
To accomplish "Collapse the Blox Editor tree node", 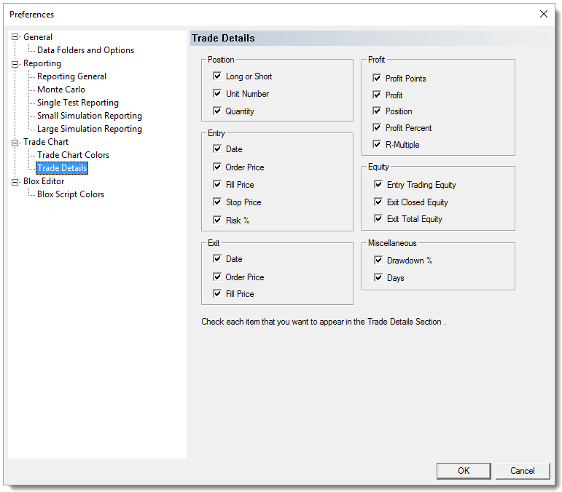I will click(x=15, y=181).
